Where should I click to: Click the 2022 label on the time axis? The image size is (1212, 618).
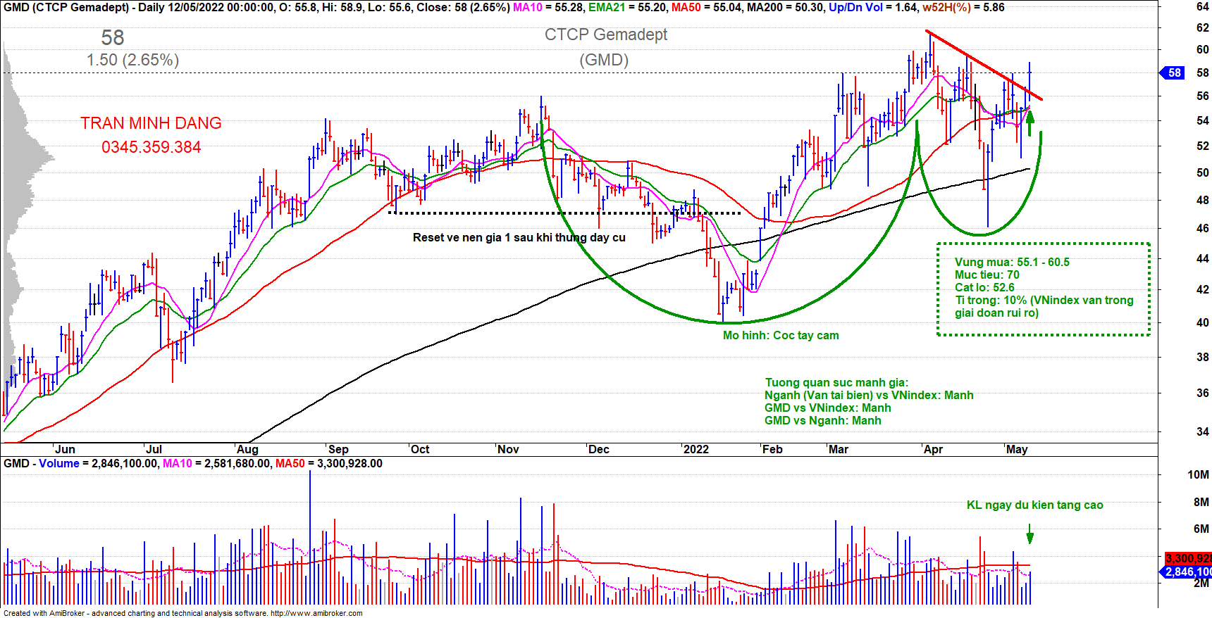point(696,449)
